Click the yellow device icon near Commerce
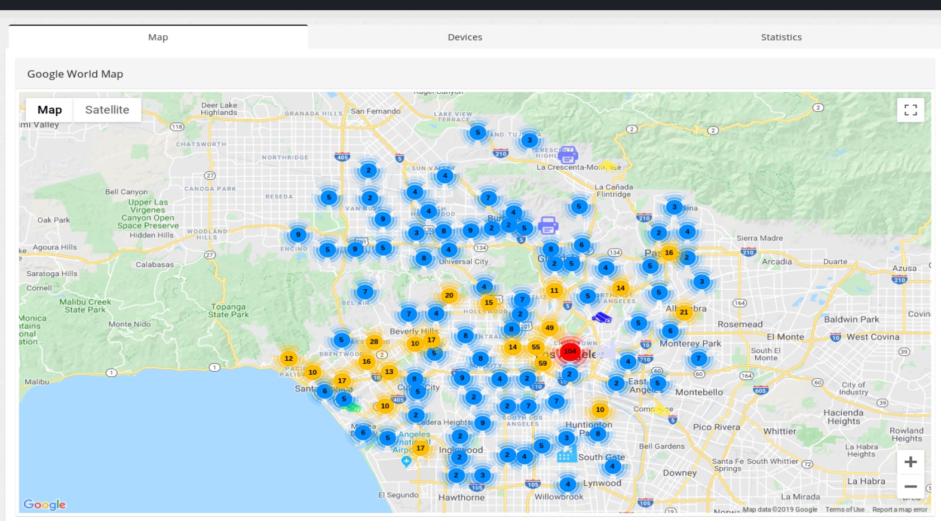This screenshot has width=941, height=521. coord(661,409)
